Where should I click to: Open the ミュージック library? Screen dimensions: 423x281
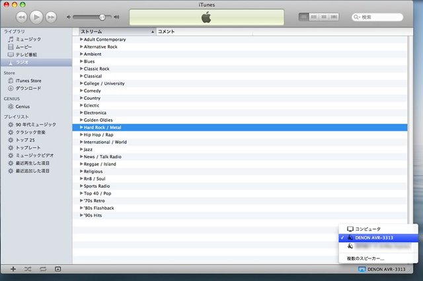coord(36,39)
